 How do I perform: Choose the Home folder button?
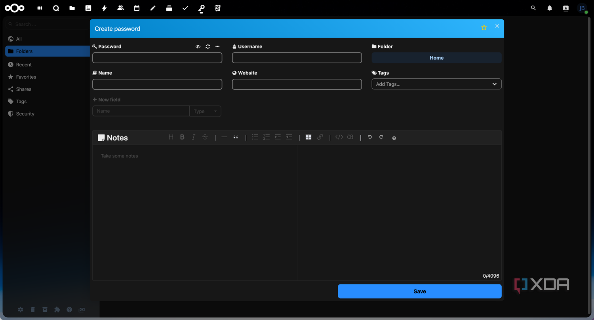click(x=436, y=58)
